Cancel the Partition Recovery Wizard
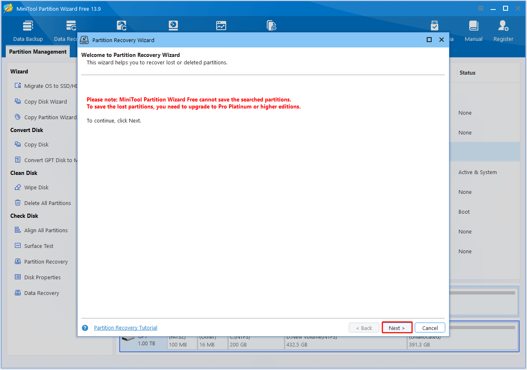Viewport: 527px width, 370px height. [x=430, y=328]
